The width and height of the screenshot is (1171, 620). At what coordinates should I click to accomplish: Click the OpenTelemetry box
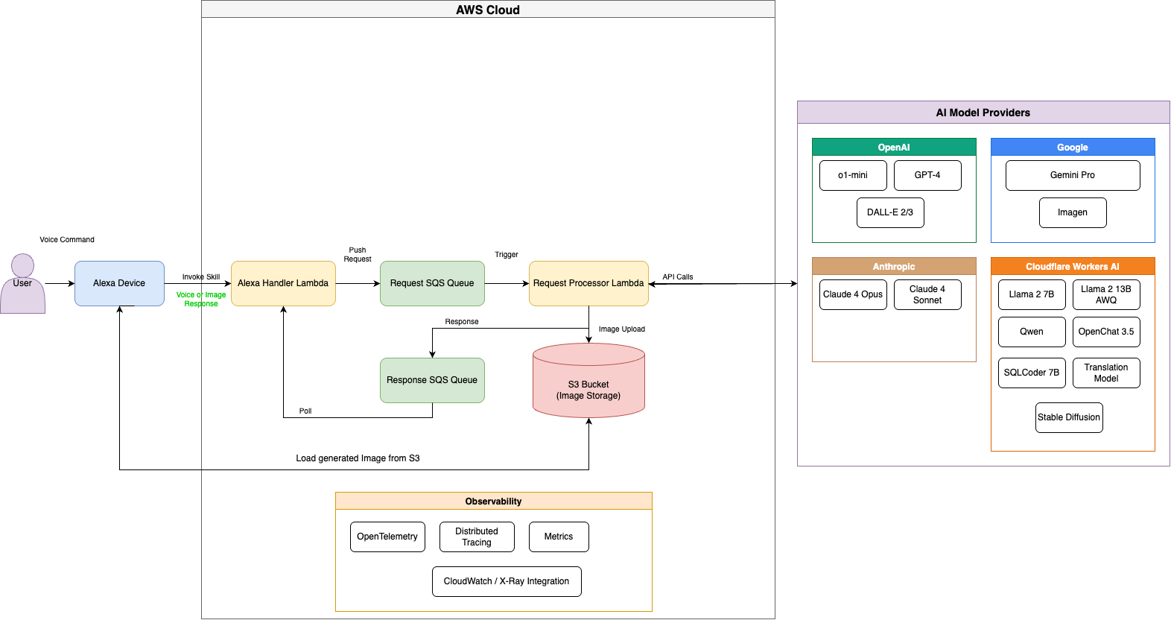387,537
